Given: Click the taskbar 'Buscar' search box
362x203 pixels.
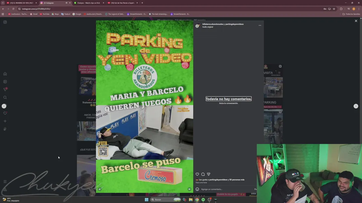Looking at the screenshot, I should pyautogui.click(x=166, y=200).
